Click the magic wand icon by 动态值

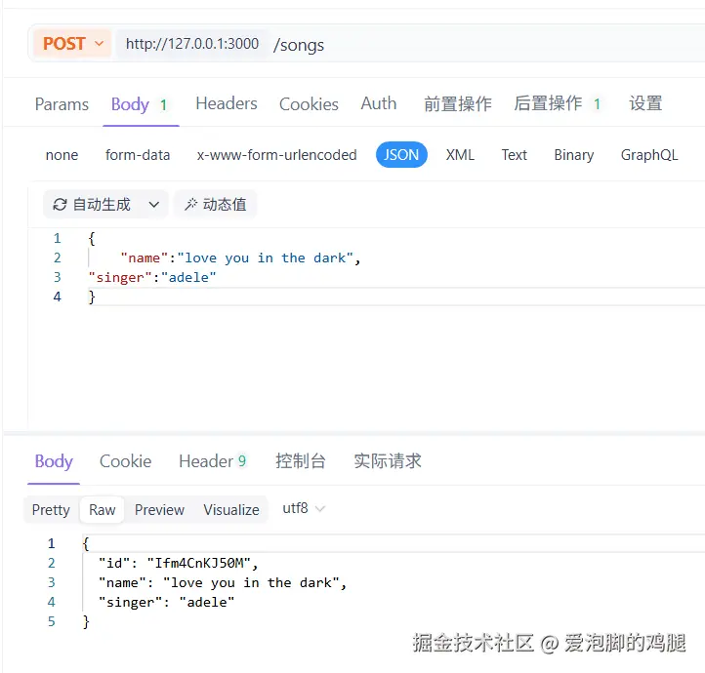[190, 204]
